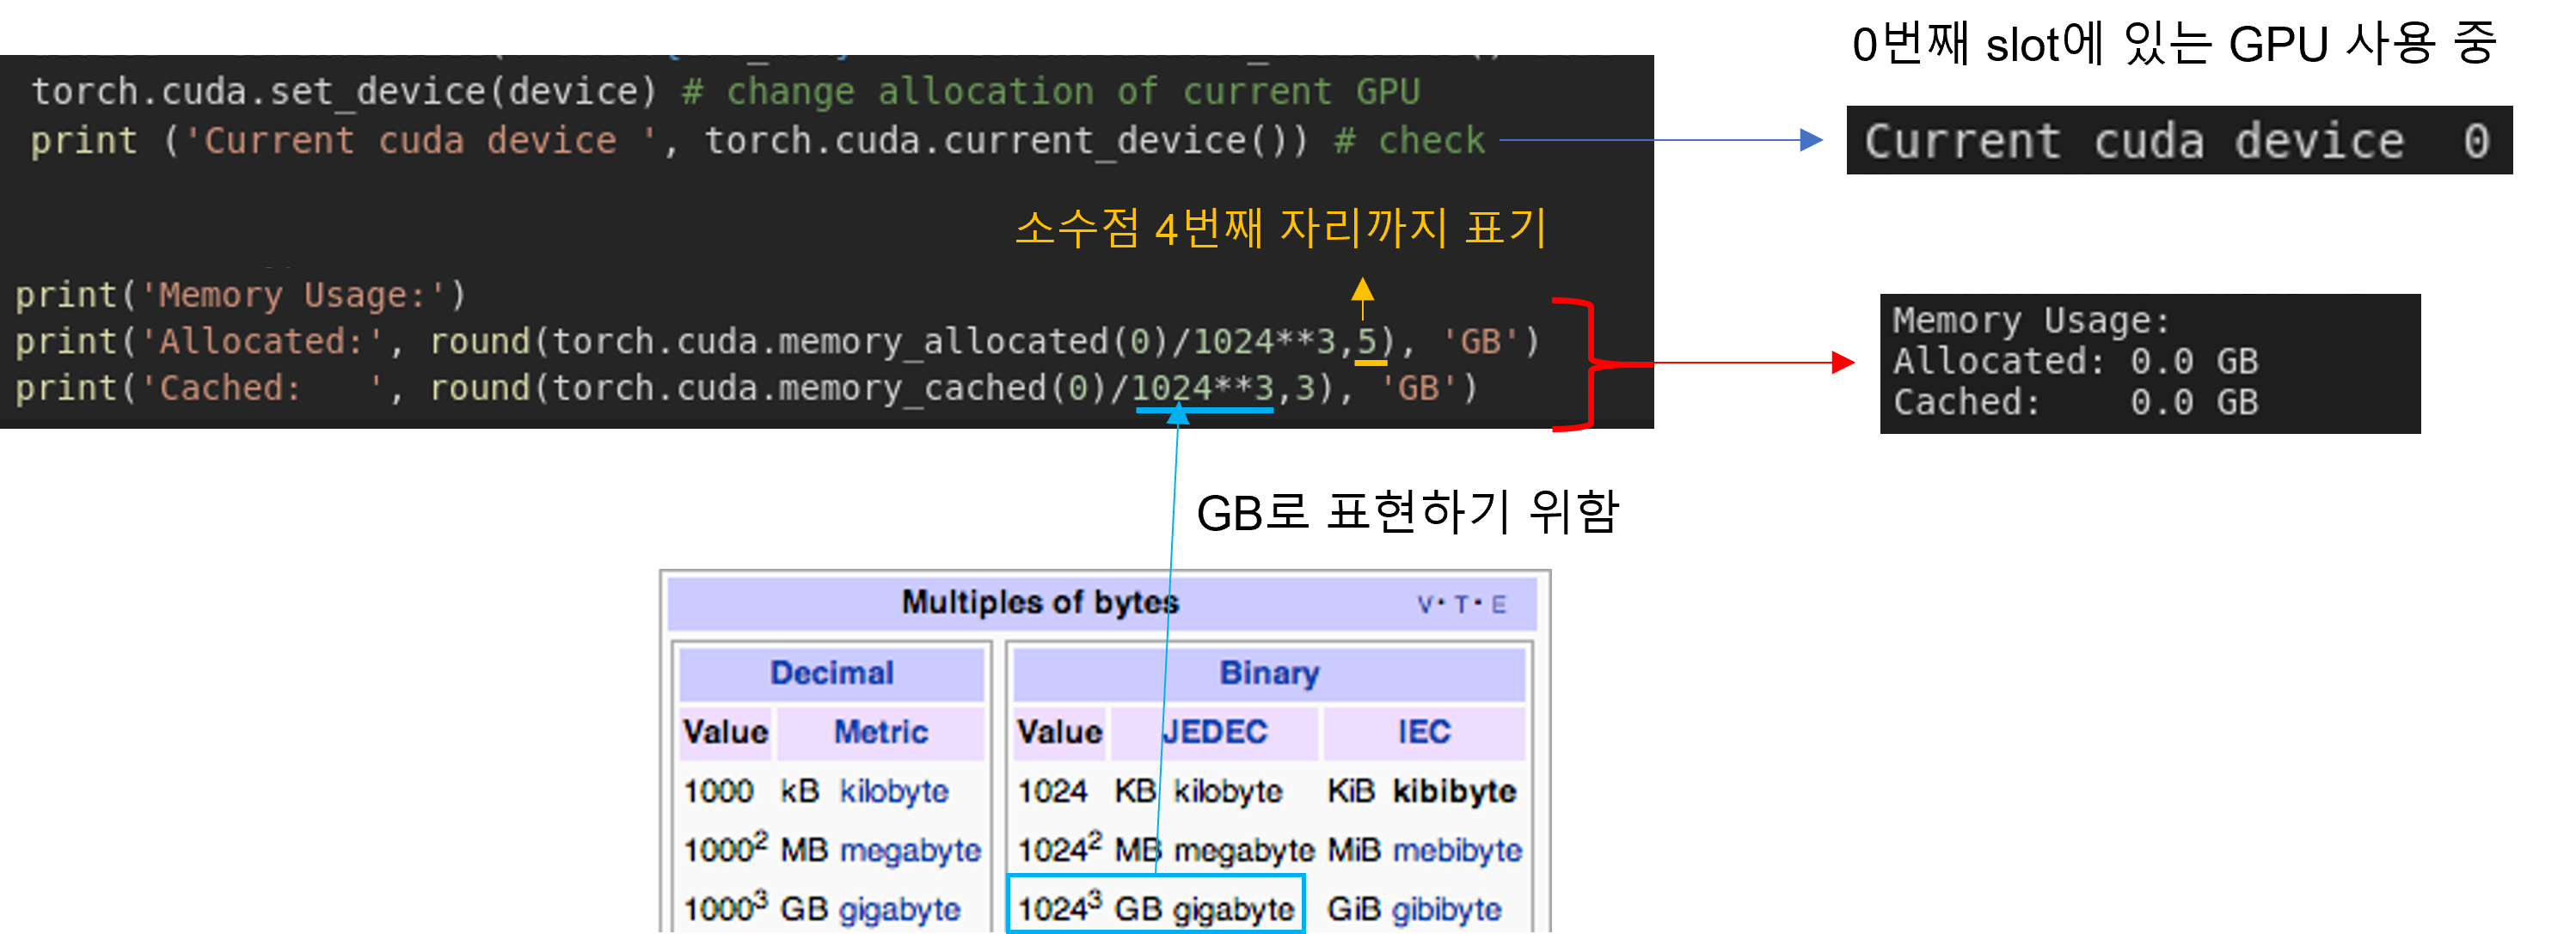Click the underlined 1024**3 in Cached line
The image size is (2576, 934).
pyautogui.click(x=1202, y=388)
